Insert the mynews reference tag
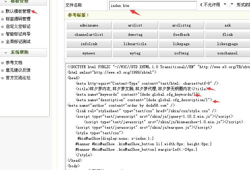 (x=89, y=53)
